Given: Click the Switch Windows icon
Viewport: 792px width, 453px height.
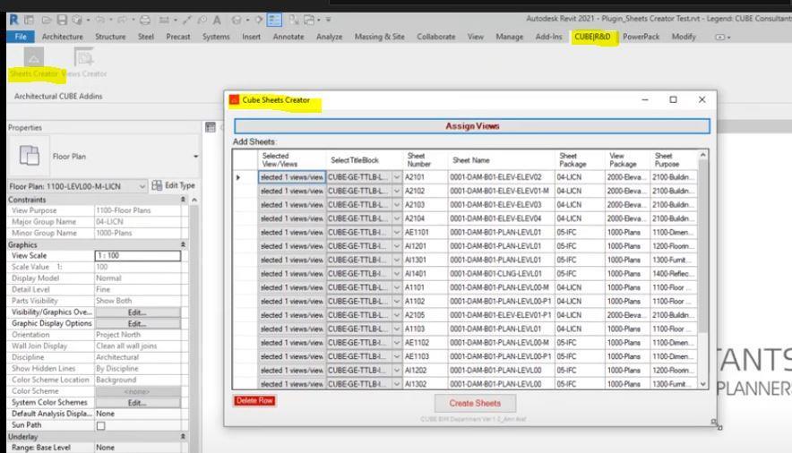Looking at the screenshot, I should [308, 21].
